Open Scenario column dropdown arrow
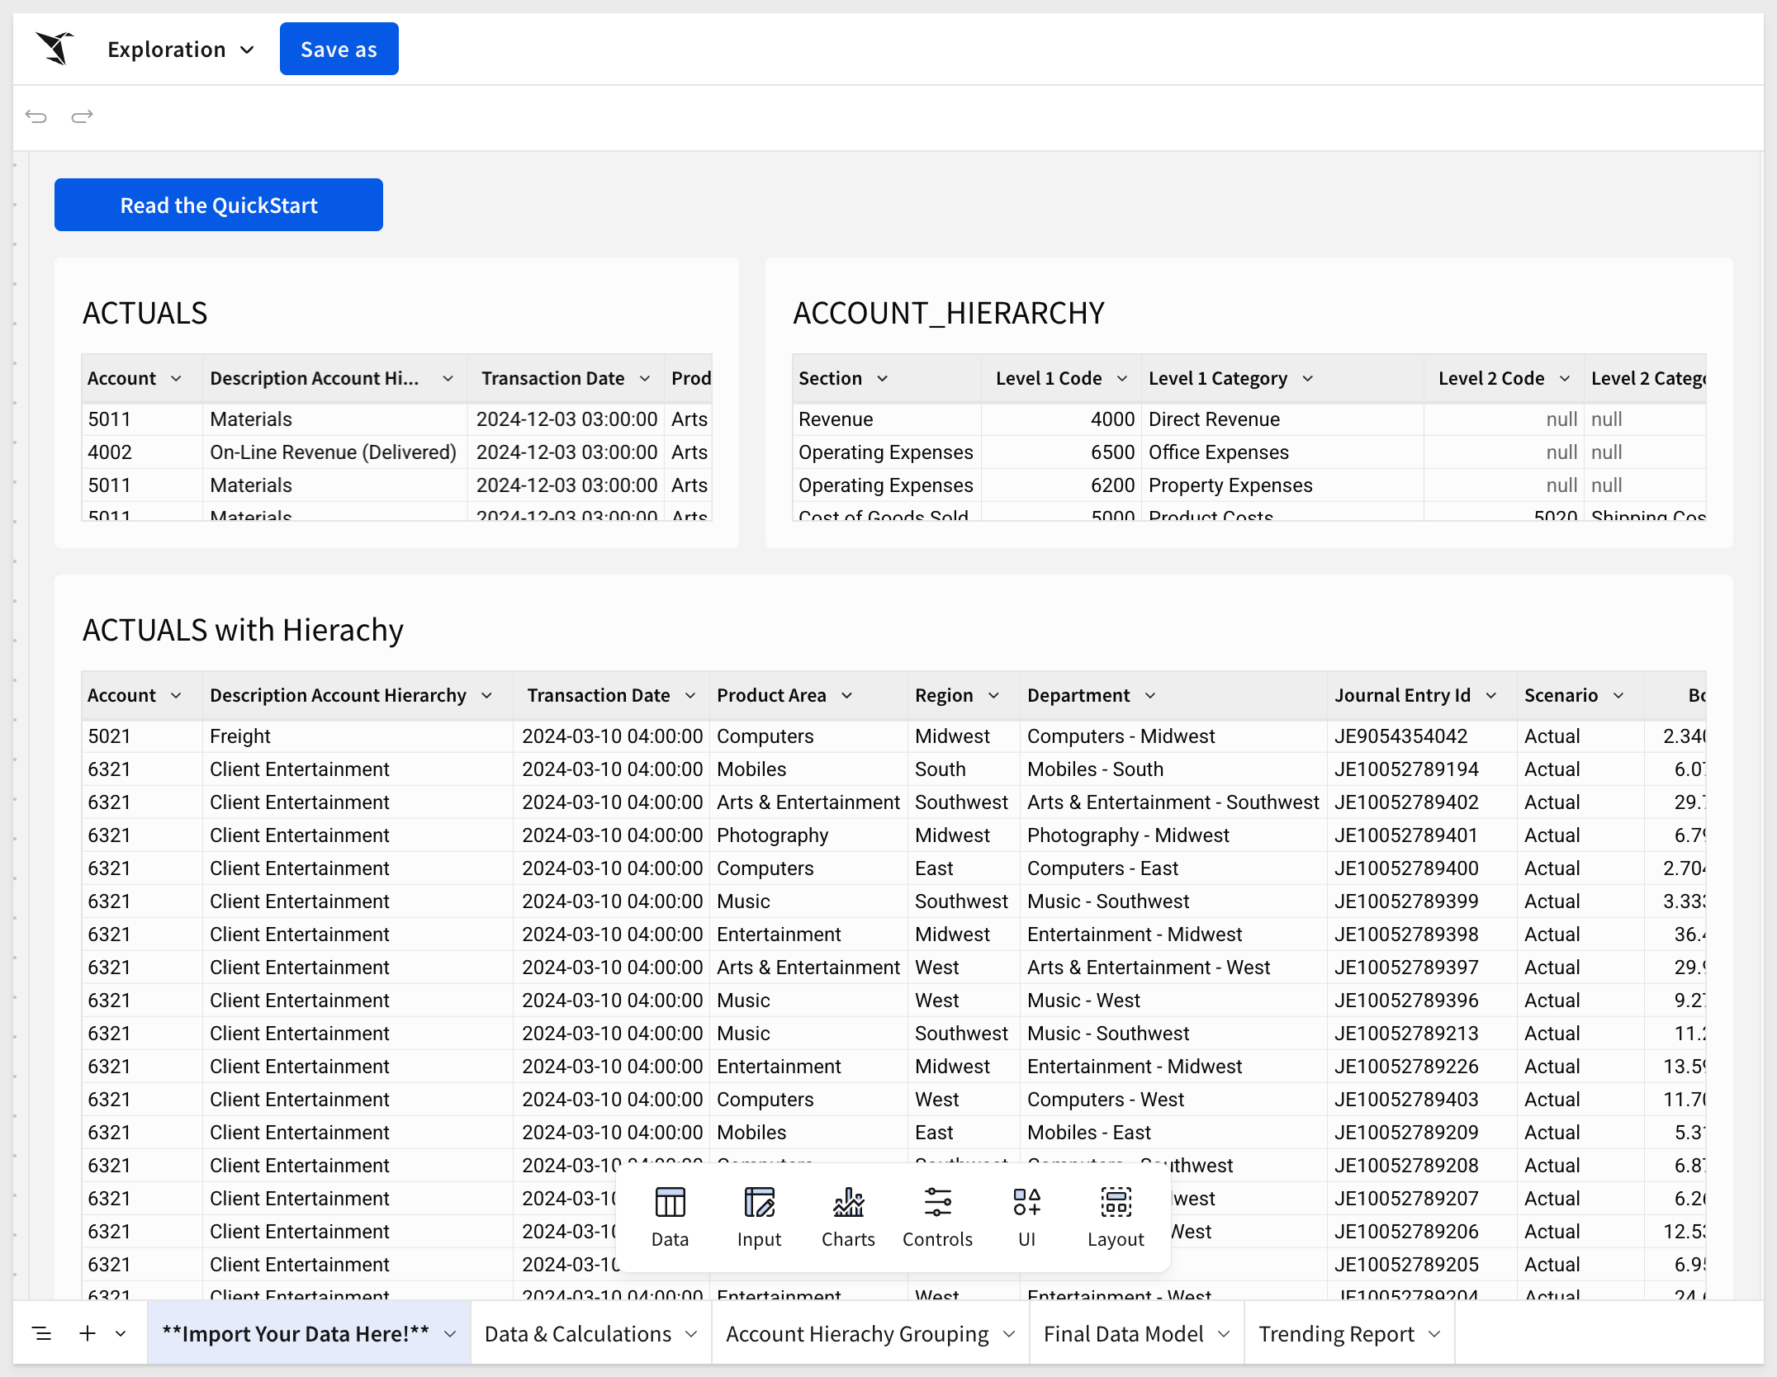The image size is (1777, 1377). tap(1618, 696)
